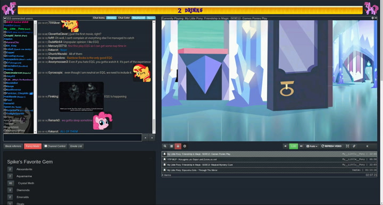Click the green 1.00 volume level indicator

[293, 146]
